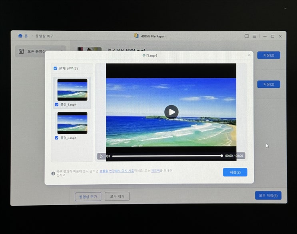Click the info icon beside the repair hint
This screenshot has height=234, width=297.
tap(53, 173)
